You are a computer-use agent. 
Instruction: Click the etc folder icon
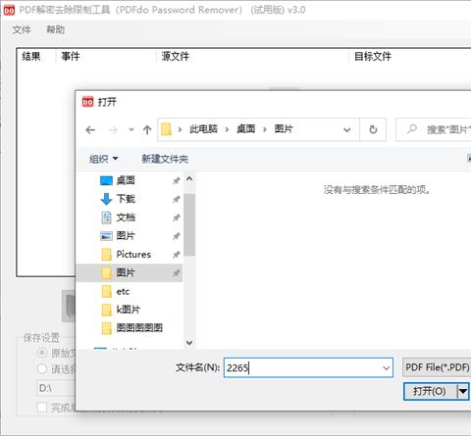tap(107, 291)
